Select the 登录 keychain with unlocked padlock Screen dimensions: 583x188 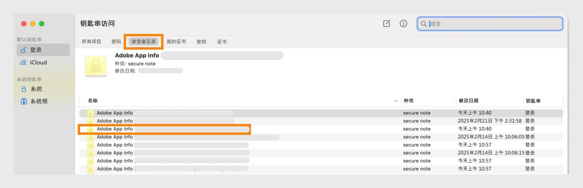tap(36, 50)
